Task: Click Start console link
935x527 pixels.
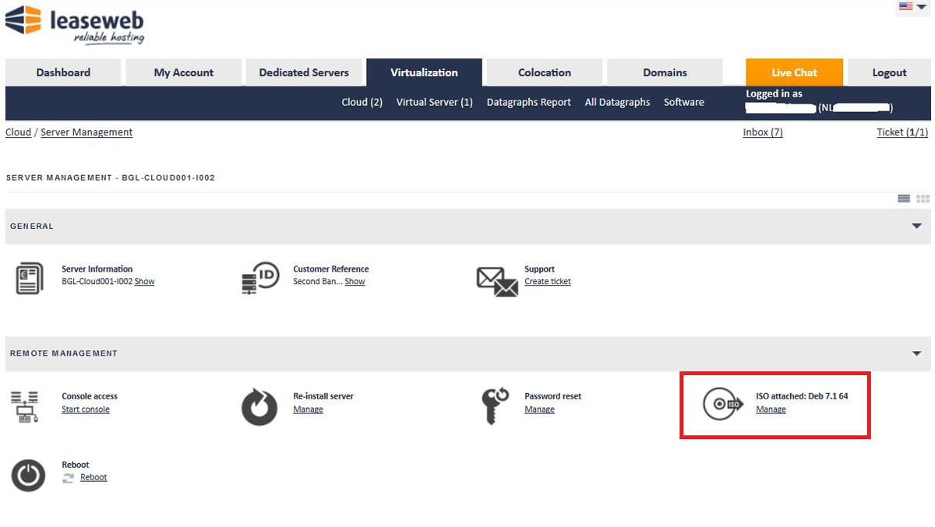Action: 86,409
